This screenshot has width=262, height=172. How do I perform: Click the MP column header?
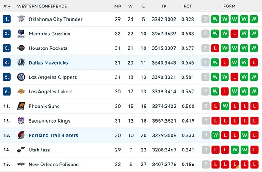coord(117,7)
